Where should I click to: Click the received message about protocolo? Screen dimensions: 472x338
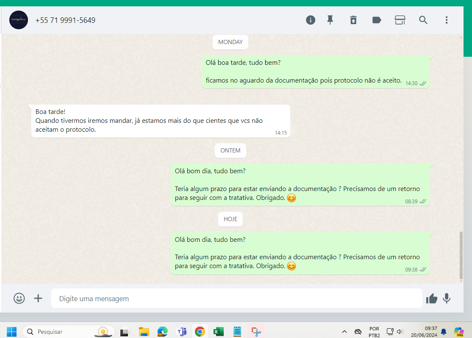pyautogui.click(x=161, y=121)
